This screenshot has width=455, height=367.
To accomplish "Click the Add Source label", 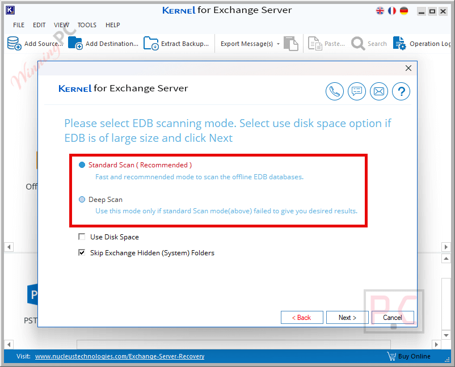I will point(44,44).
